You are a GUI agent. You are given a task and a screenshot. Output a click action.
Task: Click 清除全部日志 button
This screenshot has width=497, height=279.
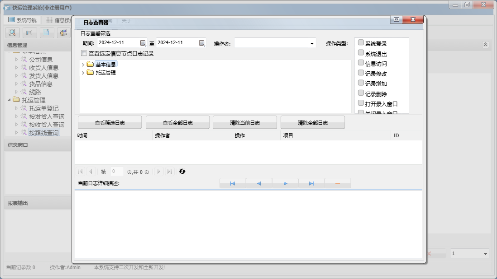click(312, 123)
